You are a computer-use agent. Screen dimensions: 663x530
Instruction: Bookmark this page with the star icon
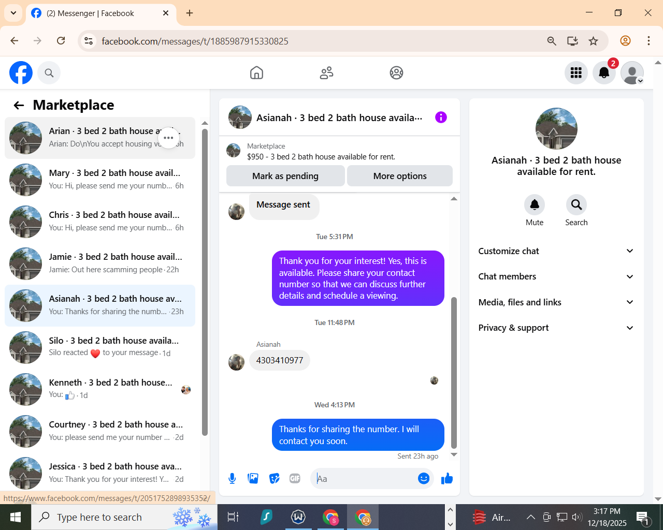(x=594, y=41)
